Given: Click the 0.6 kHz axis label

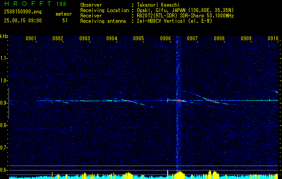Looking at the screenshot, I should point(4,170).
